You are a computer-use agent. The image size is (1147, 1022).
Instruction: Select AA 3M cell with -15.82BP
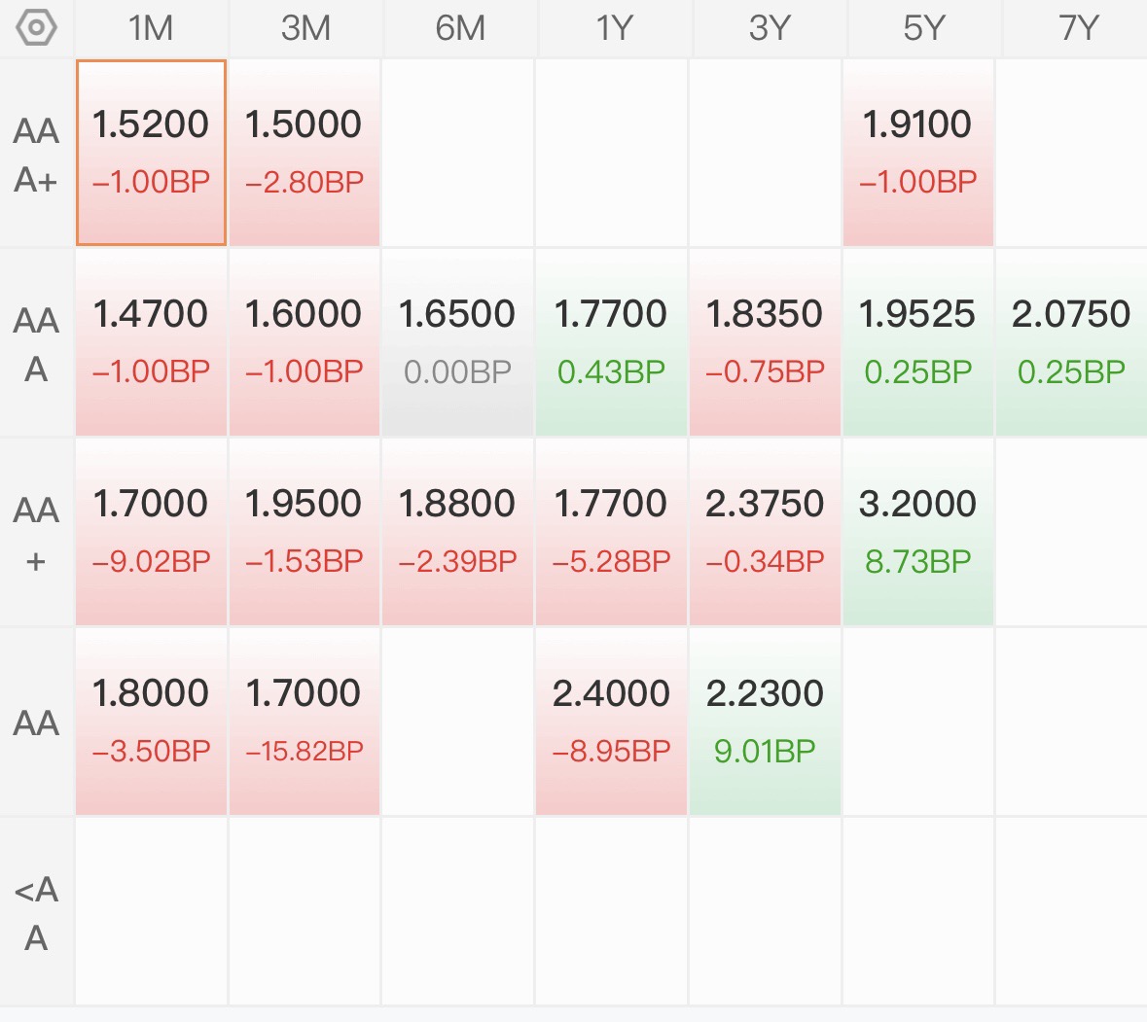point(305,722)
